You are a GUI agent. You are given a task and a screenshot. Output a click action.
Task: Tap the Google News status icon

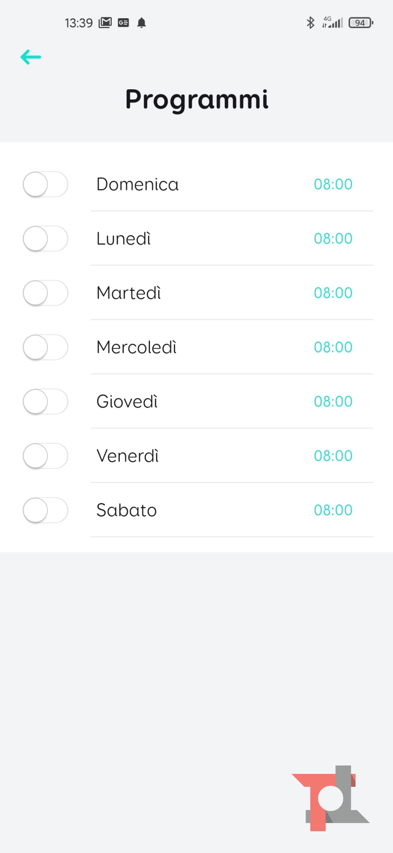click(123, 23)
